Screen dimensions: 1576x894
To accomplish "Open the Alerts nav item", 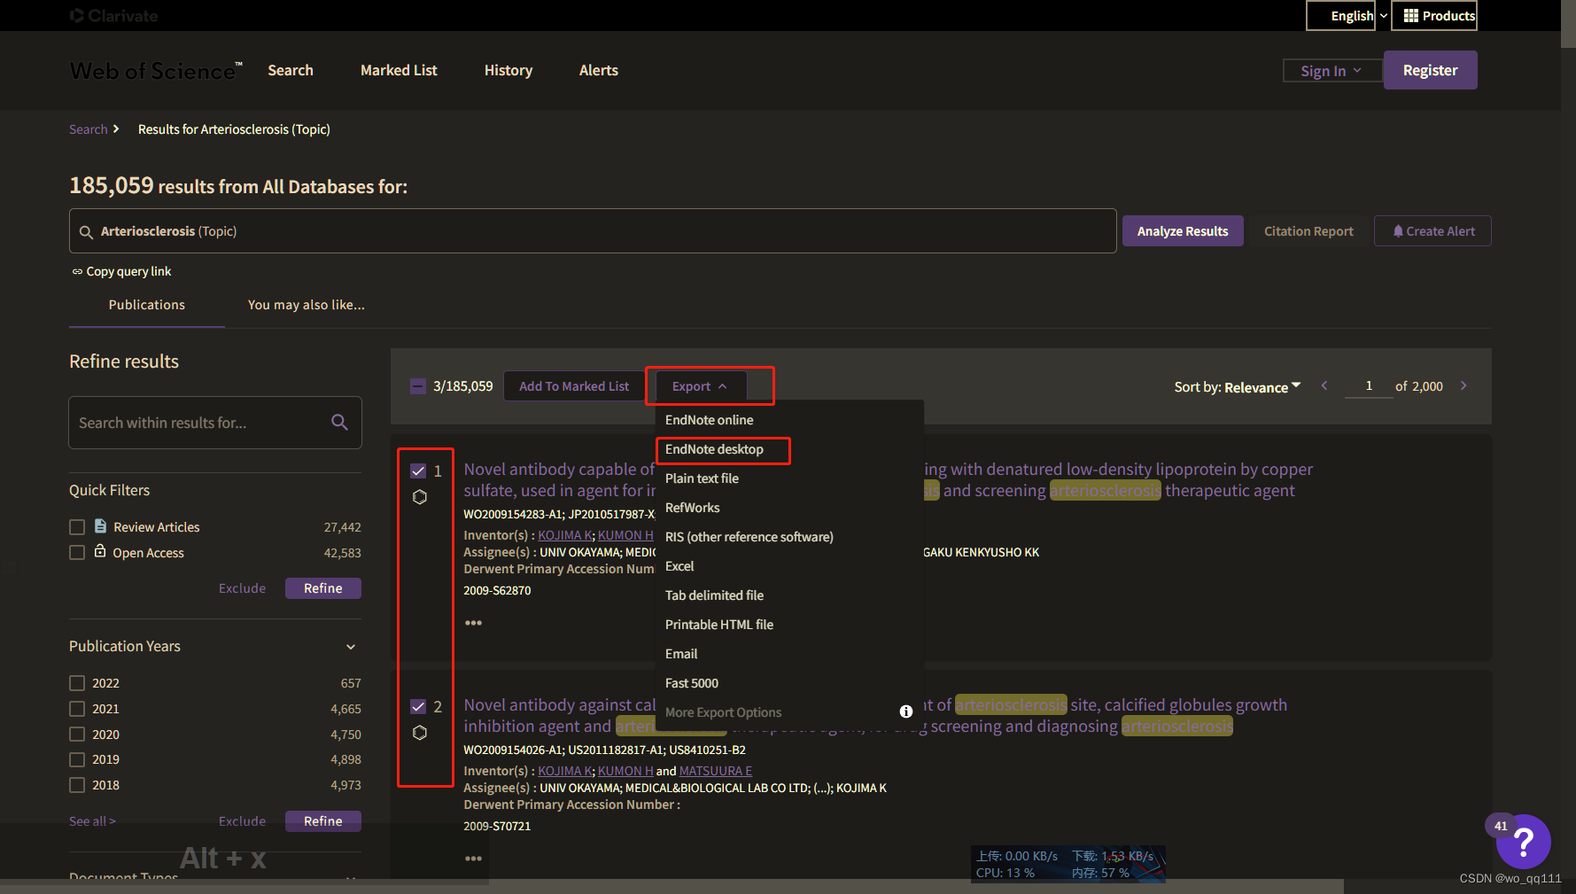I will (599, 70).
